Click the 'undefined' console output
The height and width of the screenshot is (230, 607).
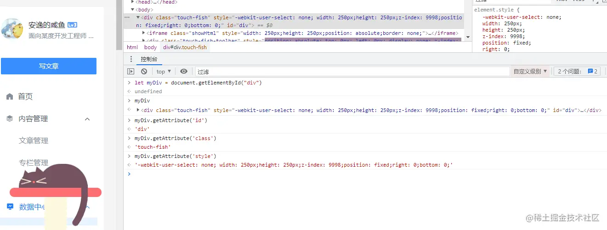(148, 91)
